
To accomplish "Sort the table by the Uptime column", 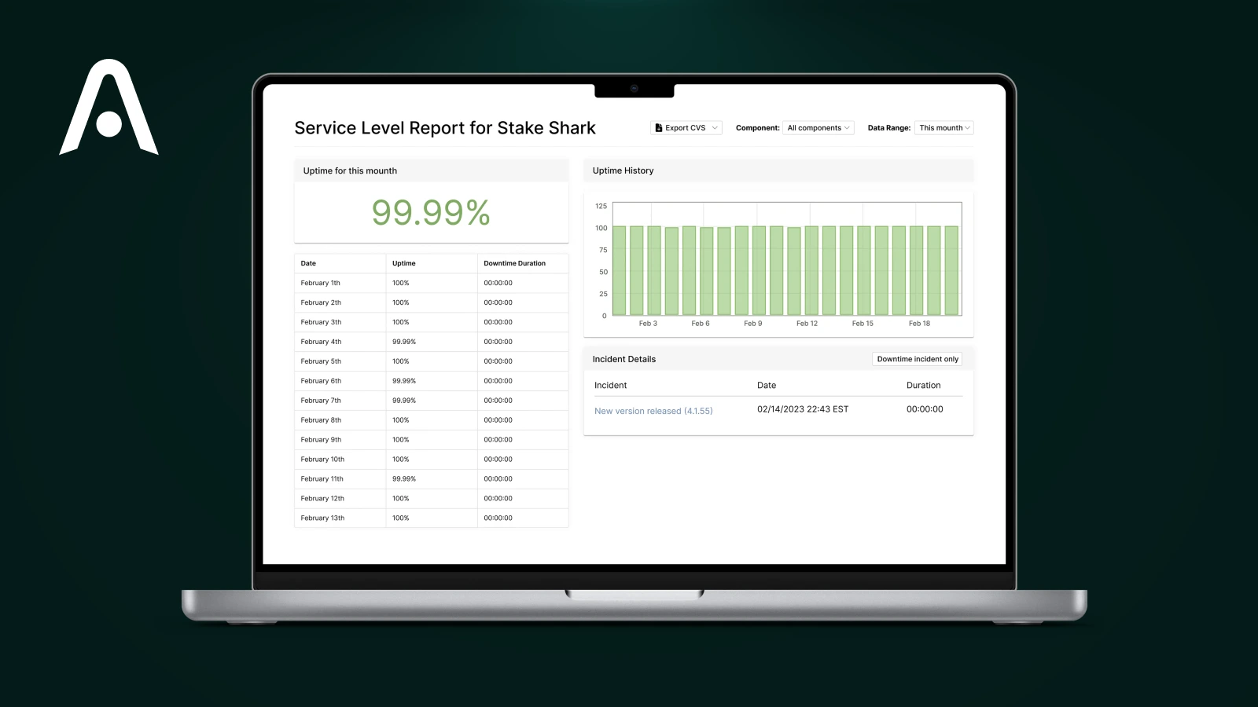I will click(403, 263).
